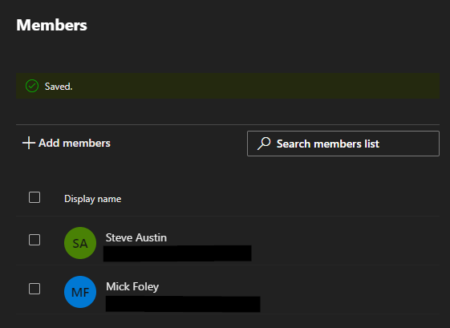Open the Mick Foley member name
The image size is (450, 328).
pyautogui.click(x=132, y=286)
